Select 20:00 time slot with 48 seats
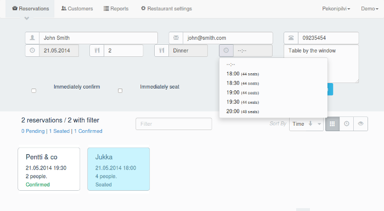384x211 pixels. (273, 111)
